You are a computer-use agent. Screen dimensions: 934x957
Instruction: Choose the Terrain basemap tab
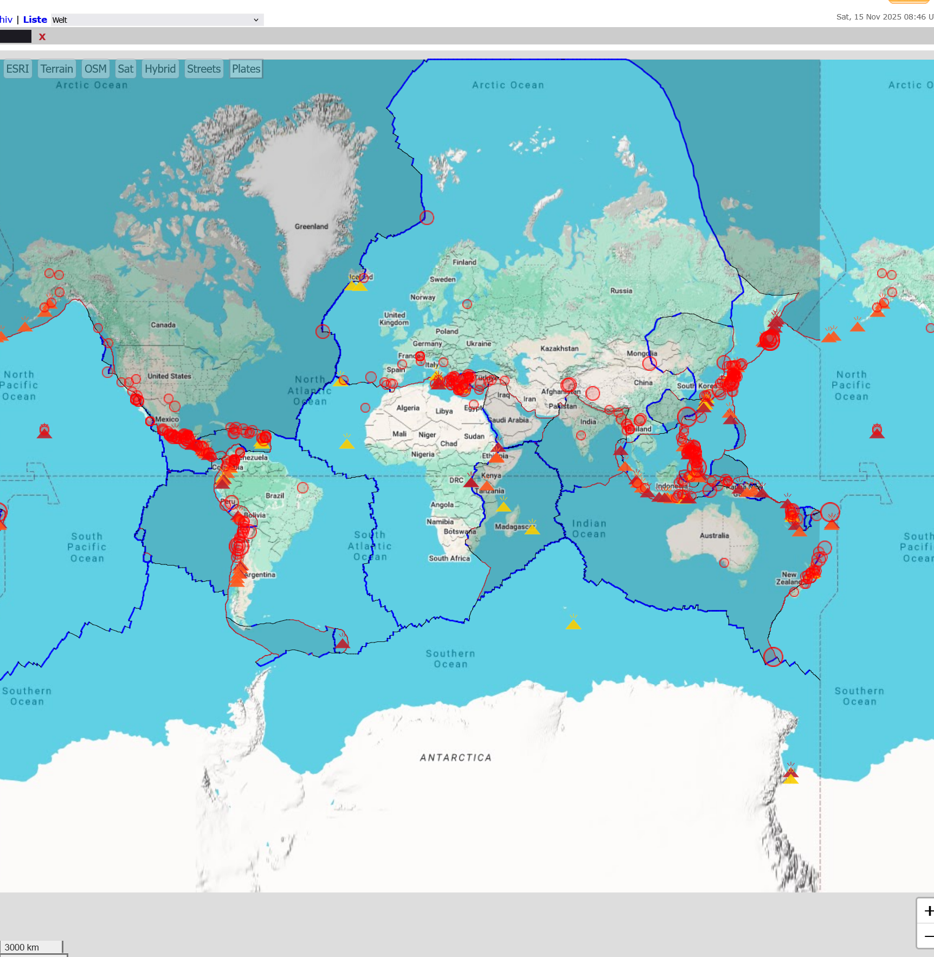[x=56, y=69]
